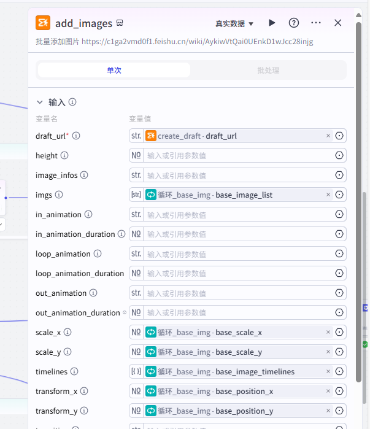370x429 pixels.
Task: Remove the create_draft draft_url reference
Action: pyautogui.click(x=328, y=136)
